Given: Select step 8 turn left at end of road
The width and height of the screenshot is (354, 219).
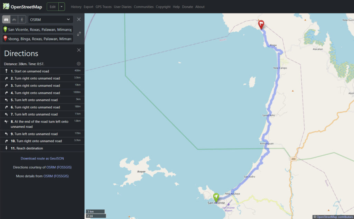Looking at the screenshot, I should coord(39,124).
